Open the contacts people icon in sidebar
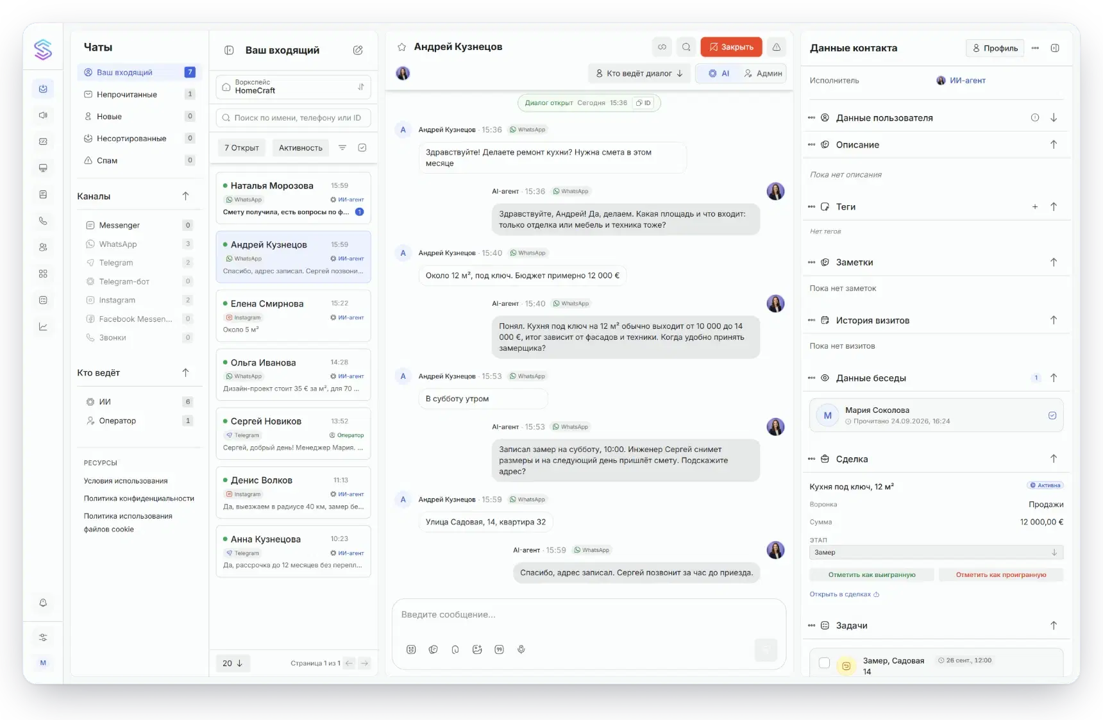Image resolution: width=1103 pixels, height=720 pixels. coord(43,247)
